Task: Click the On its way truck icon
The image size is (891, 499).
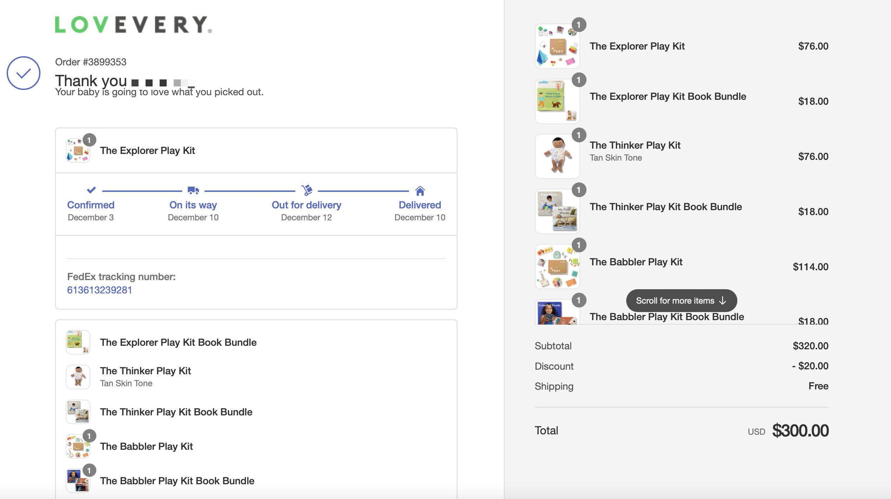Action: pos(193,190)
